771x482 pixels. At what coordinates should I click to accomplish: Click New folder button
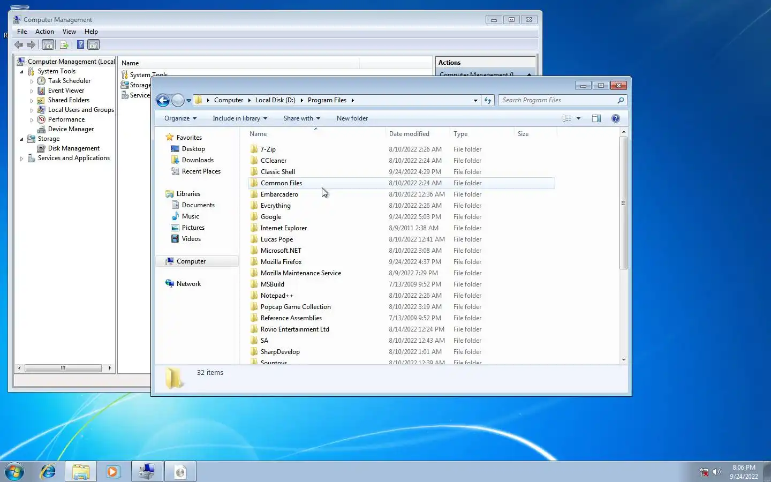[x=352, y=118]
